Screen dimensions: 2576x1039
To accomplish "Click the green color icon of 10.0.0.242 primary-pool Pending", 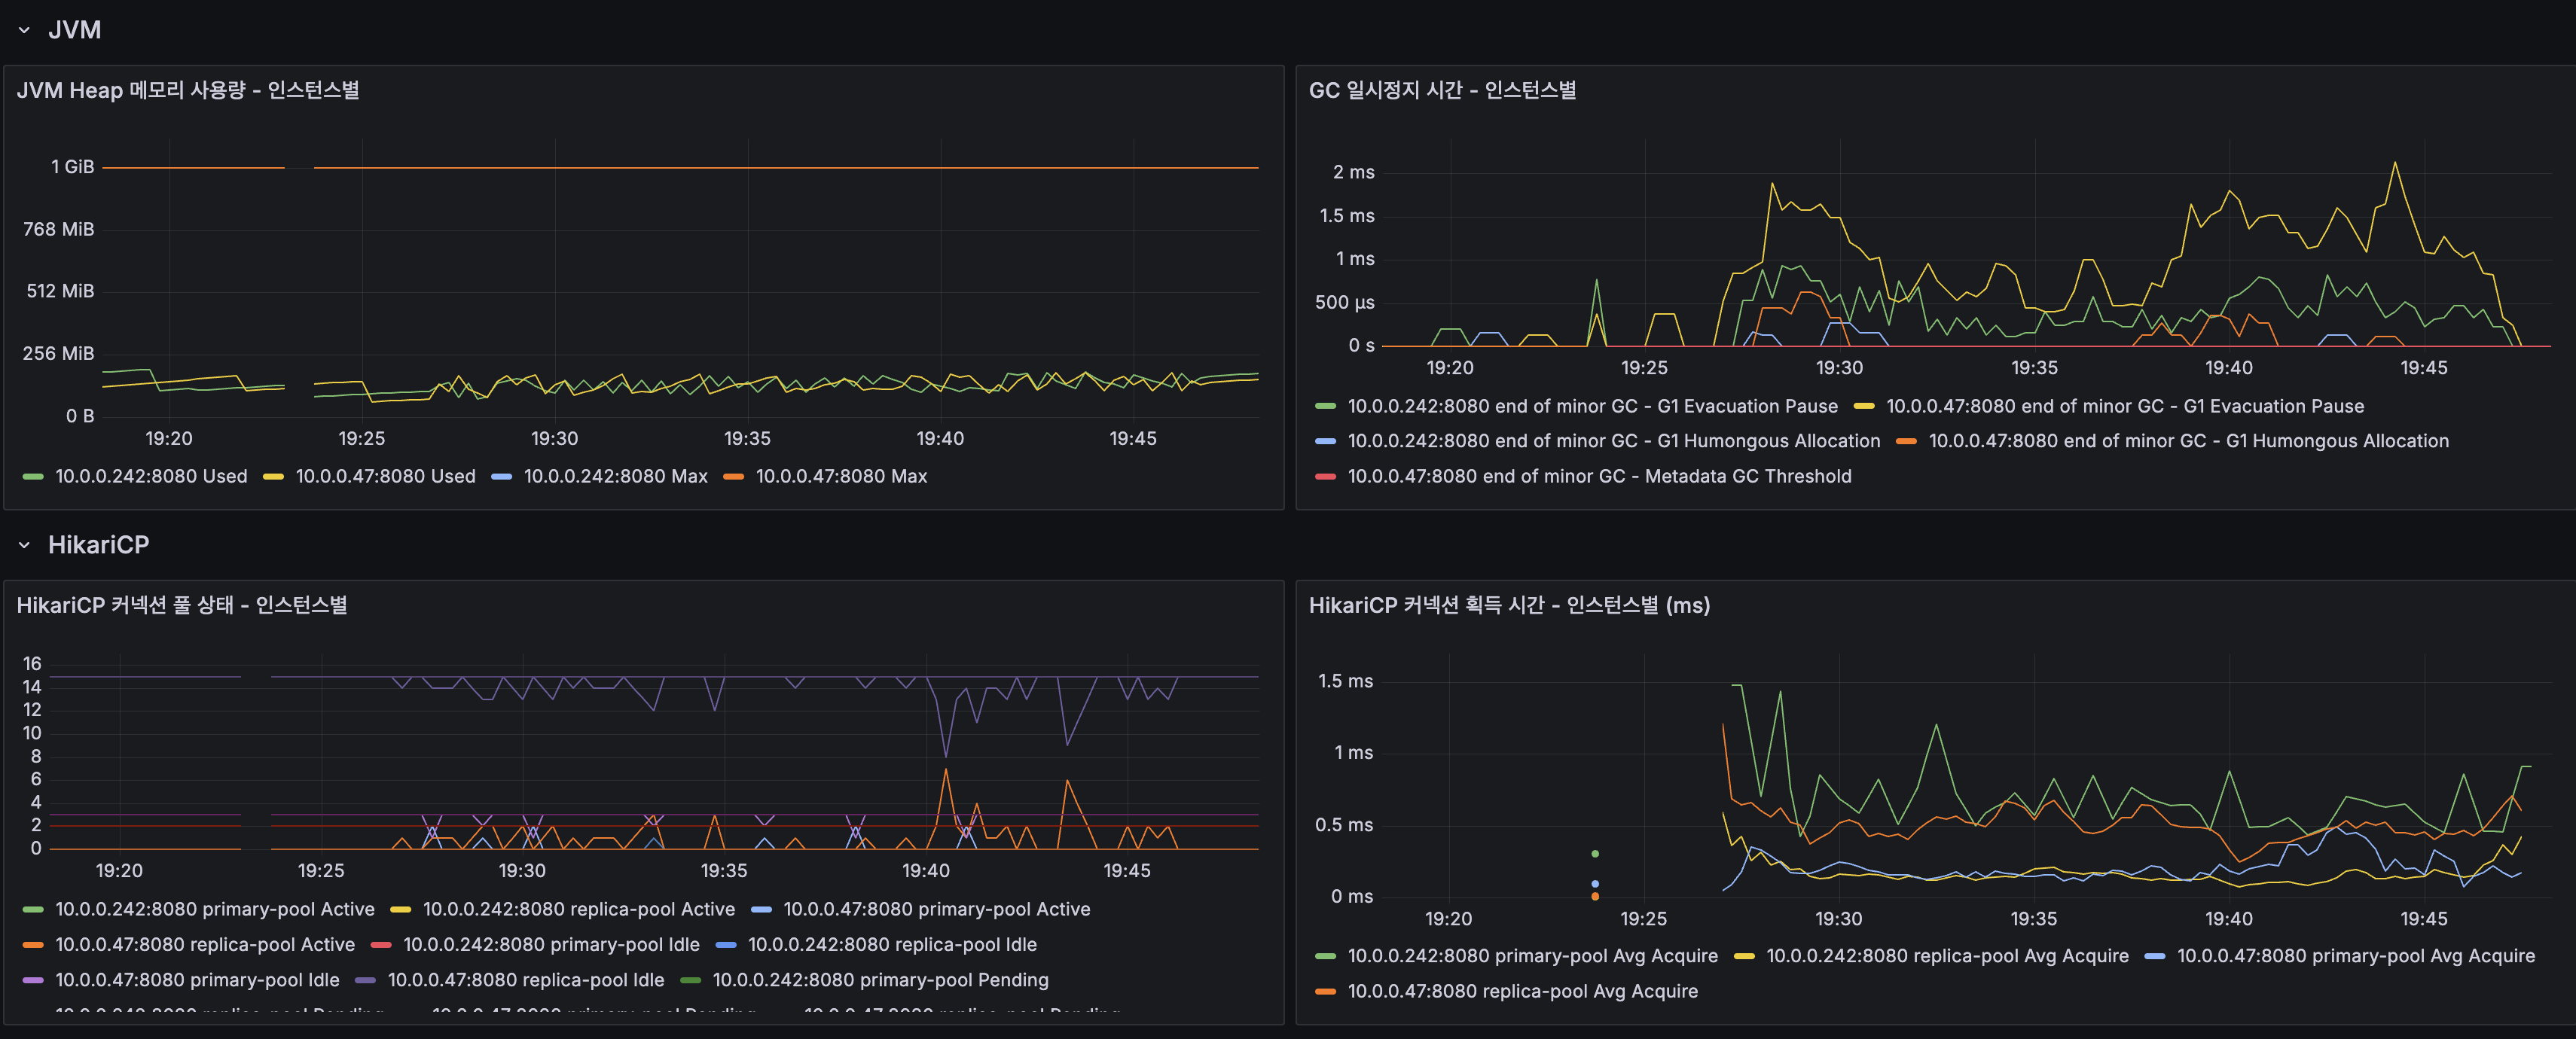I will coord(690,980).
